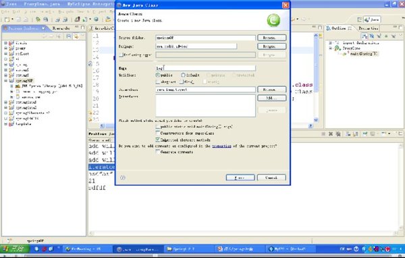Toggle Hide Non-Public Members icon in Outline

(x=386, y=36)
